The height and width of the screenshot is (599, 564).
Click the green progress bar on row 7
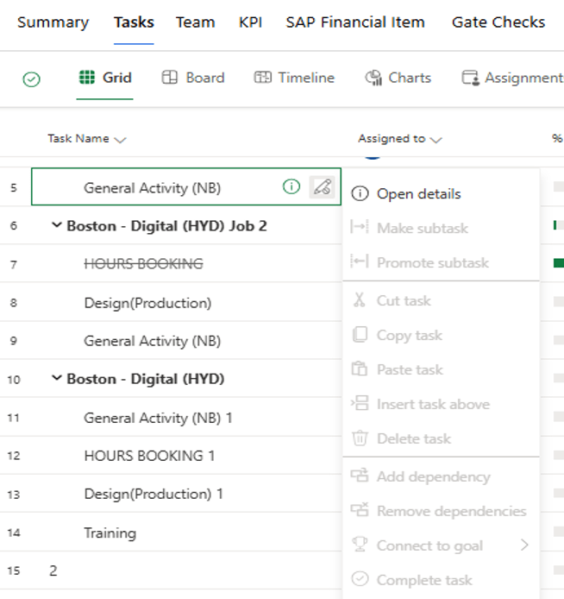558,263
